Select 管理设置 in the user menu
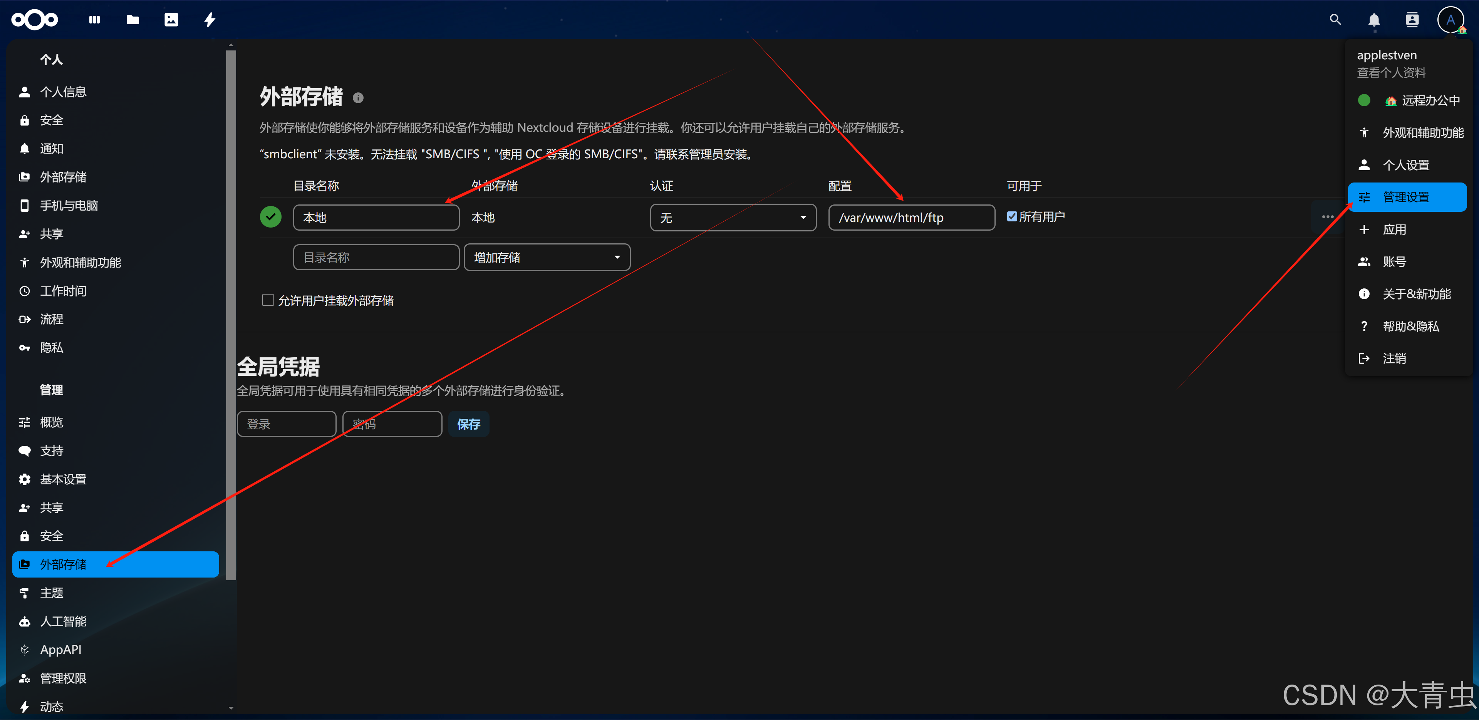Viewport: 1479px width, 720px height. (x=1406, y=198)
